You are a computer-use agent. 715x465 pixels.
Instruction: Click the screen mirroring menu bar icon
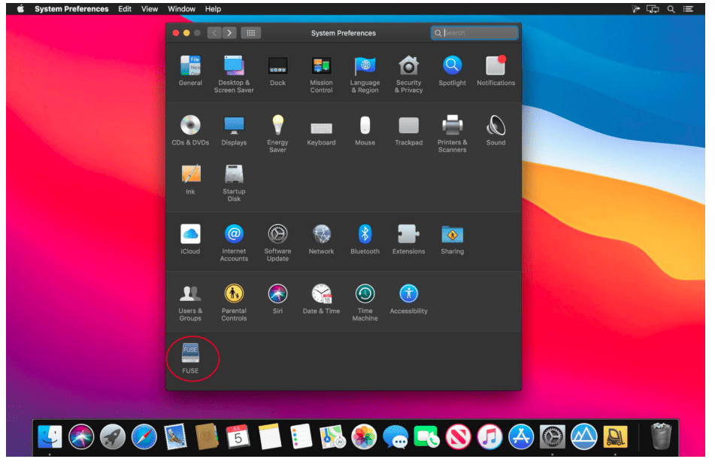tap(653, 9)
